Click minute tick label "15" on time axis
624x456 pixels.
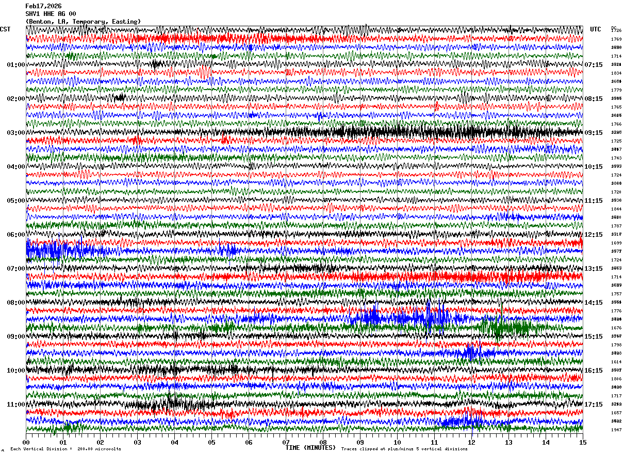point(583,442)
